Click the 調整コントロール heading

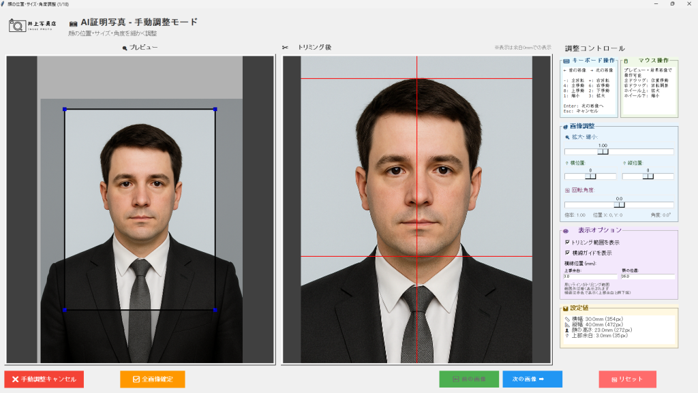594,48
